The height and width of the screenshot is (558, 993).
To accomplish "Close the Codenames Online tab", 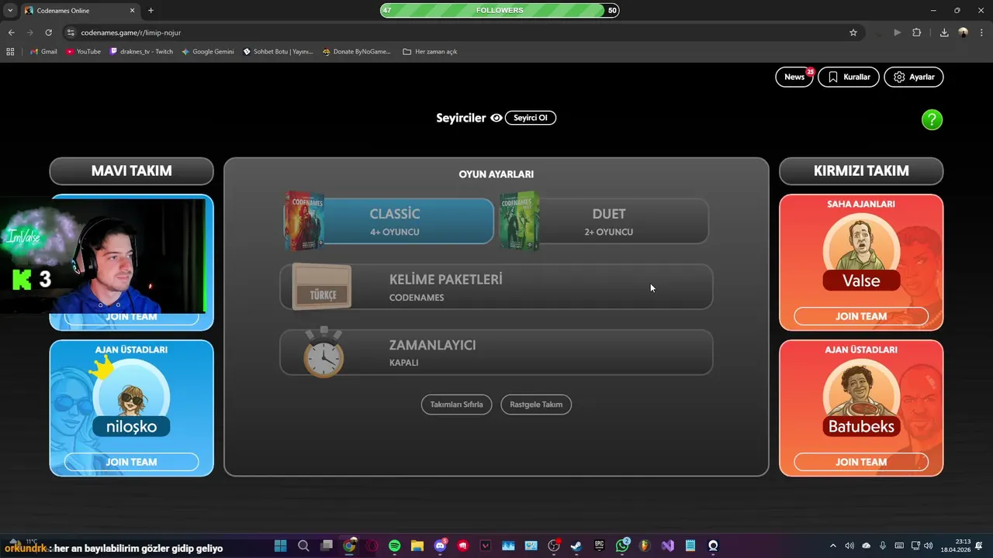I will (133, 10).
